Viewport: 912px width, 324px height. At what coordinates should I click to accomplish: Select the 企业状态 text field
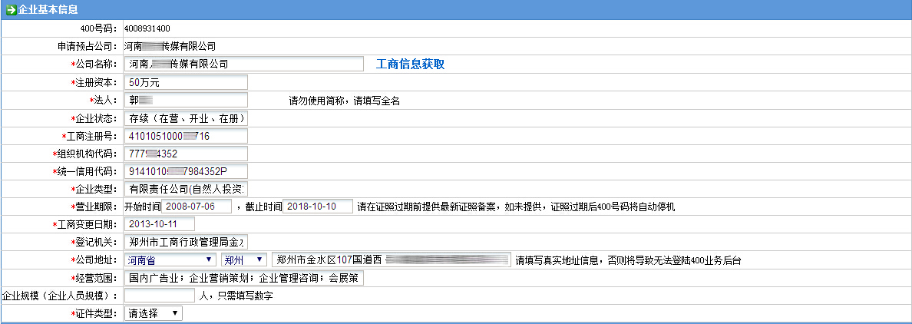186,118
